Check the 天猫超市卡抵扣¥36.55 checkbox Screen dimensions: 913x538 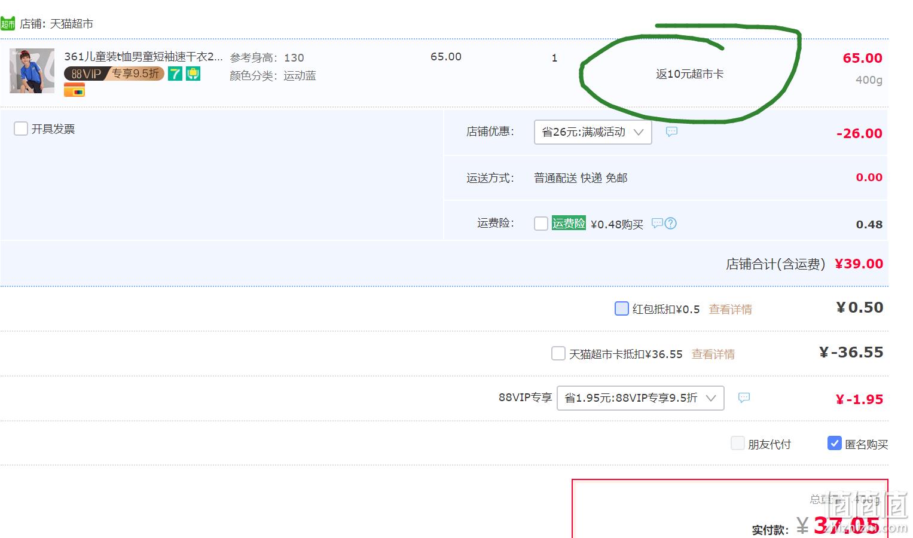(558, 353)
